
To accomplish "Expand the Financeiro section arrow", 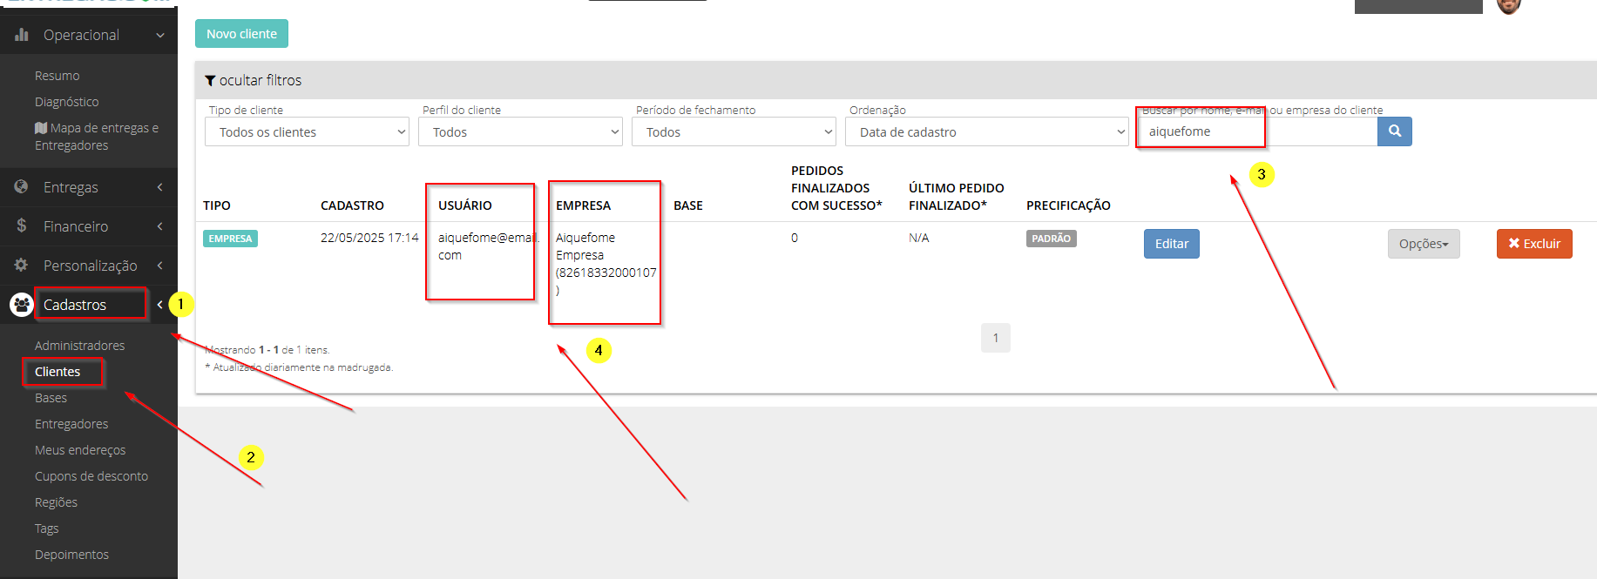I will pyautogui.click(x=160, y=226).
